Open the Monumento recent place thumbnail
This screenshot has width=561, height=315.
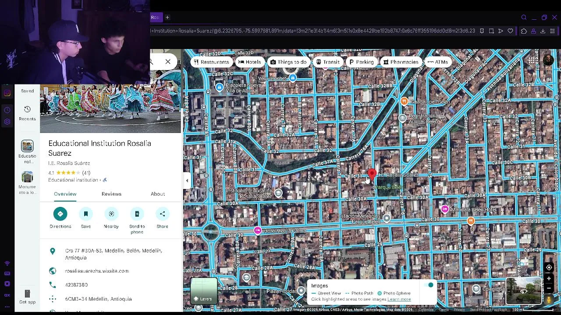coord(27,177)
